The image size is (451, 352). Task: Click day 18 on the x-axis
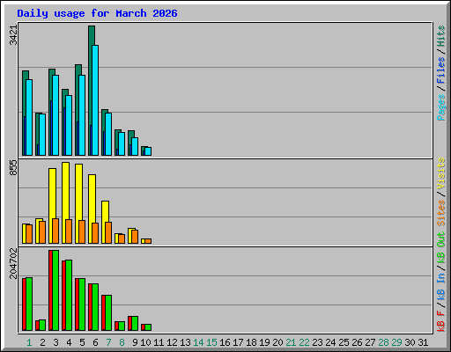251,342
